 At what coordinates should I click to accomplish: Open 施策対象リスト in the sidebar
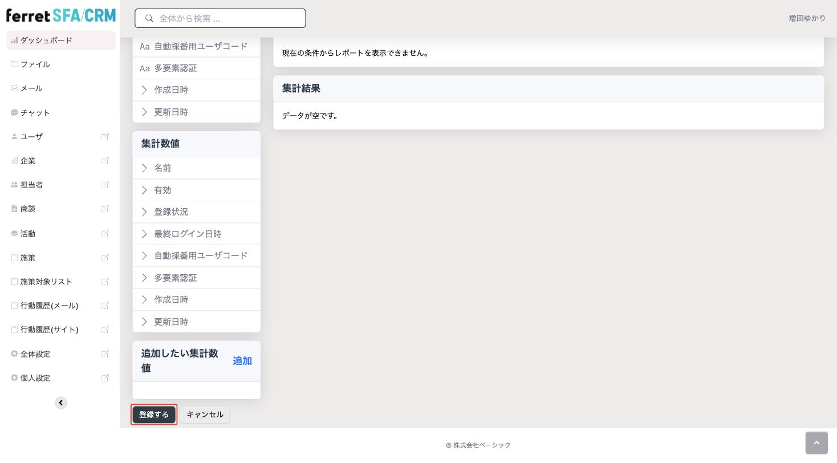click(x=47, y=282)
